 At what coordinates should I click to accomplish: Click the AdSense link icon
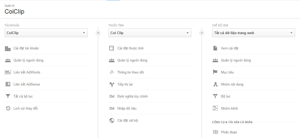[x=8, y=84]
